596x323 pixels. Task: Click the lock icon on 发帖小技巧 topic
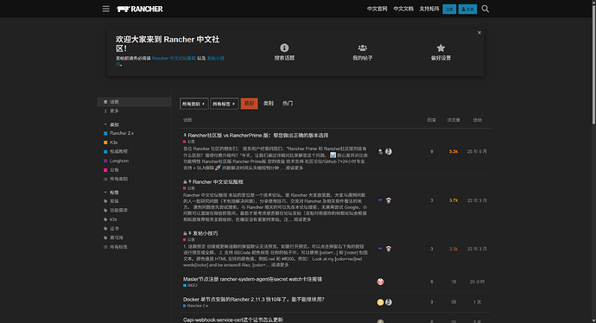185,233
